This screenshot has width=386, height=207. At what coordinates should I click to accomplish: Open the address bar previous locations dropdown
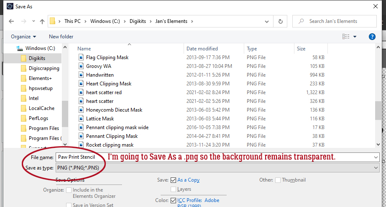pyautogui.click(x=267, y=22)
